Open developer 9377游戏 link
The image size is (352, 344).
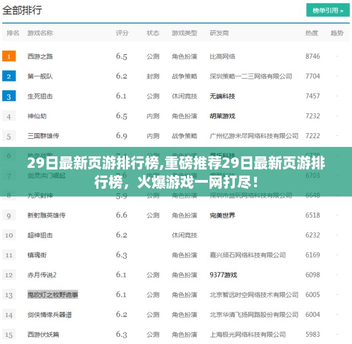coord(223,275)
